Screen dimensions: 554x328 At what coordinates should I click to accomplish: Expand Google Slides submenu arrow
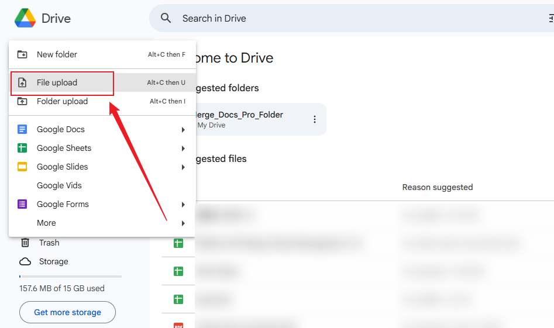[183, 167]
